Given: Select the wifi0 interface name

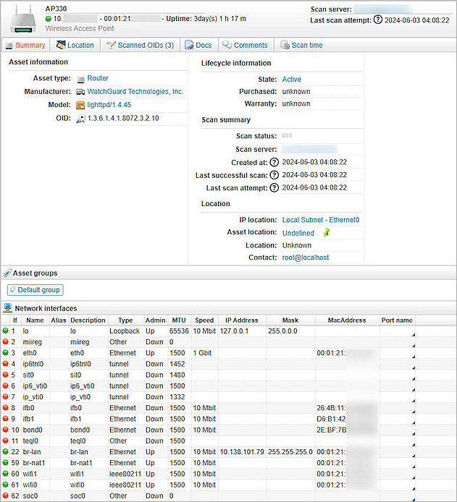Looking at the screenshot, I should [x=30, y=485].
